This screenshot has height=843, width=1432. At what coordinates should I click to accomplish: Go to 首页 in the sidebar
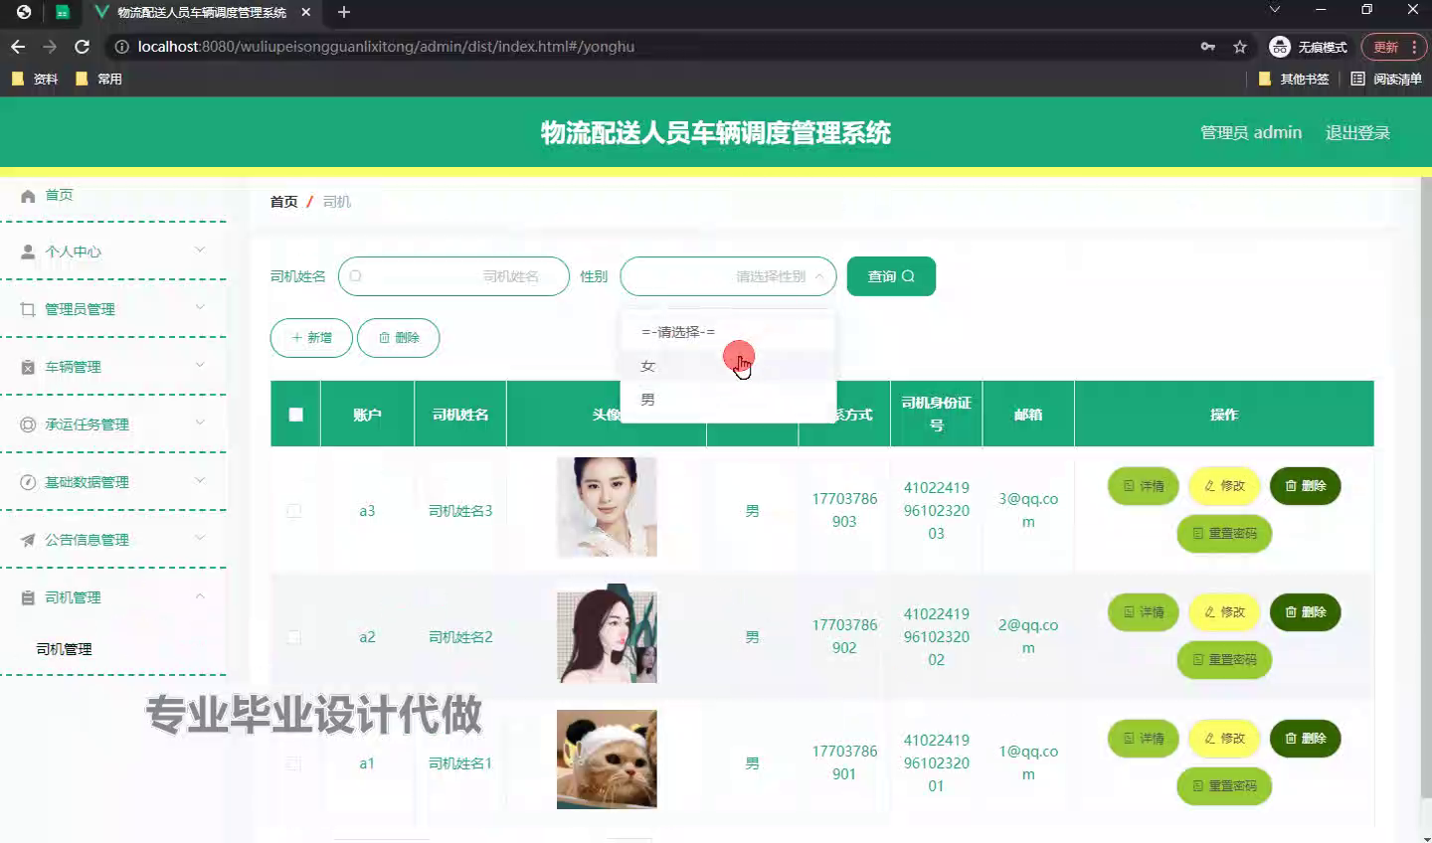pos(59,195)
